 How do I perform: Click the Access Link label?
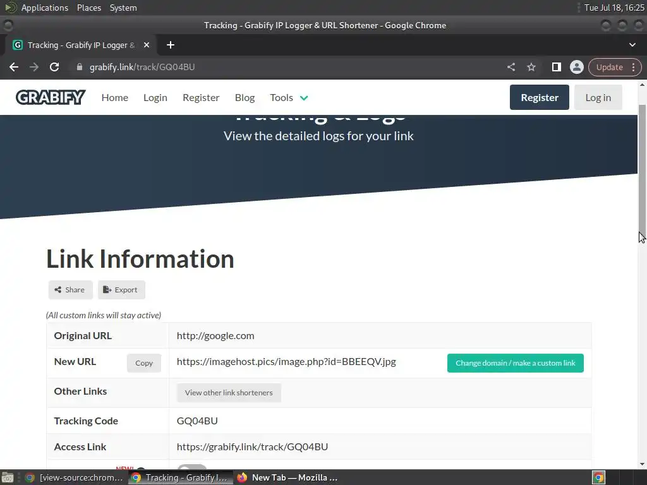80,446
